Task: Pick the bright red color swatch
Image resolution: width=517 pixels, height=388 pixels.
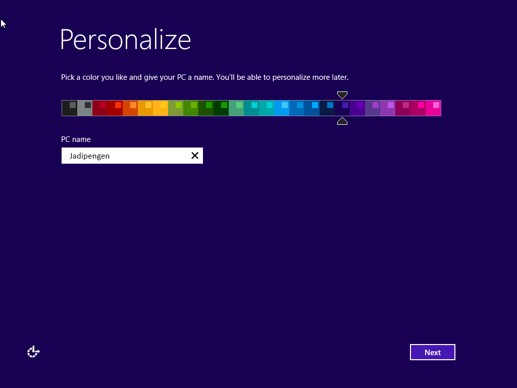Action: pos(115,108)
